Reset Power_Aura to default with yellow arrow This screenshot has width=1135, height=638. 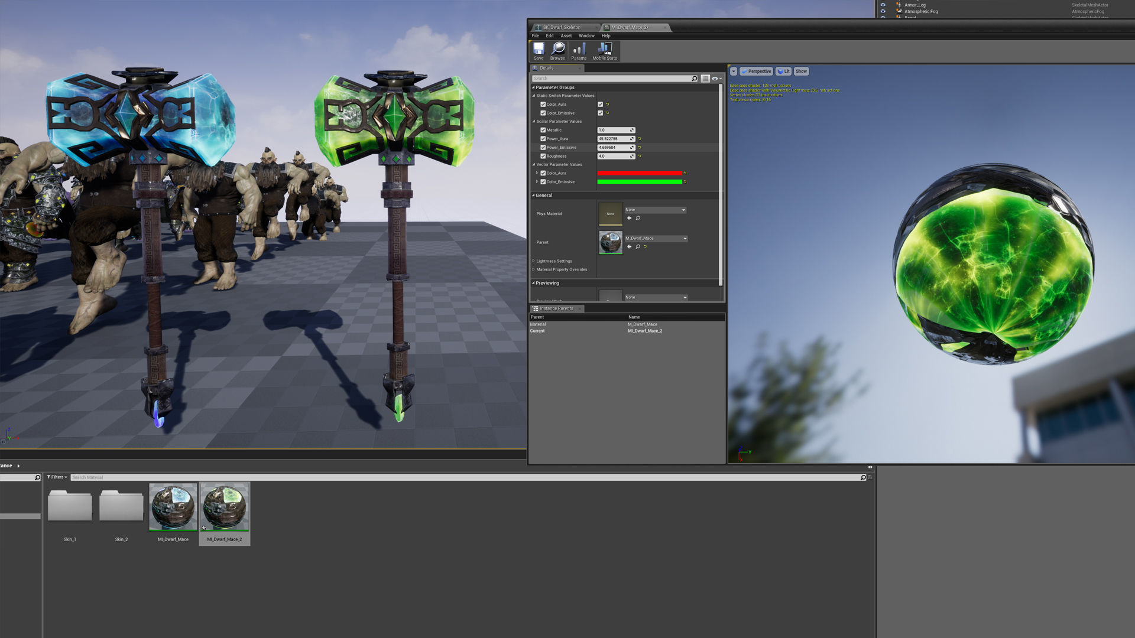point(640,139)
